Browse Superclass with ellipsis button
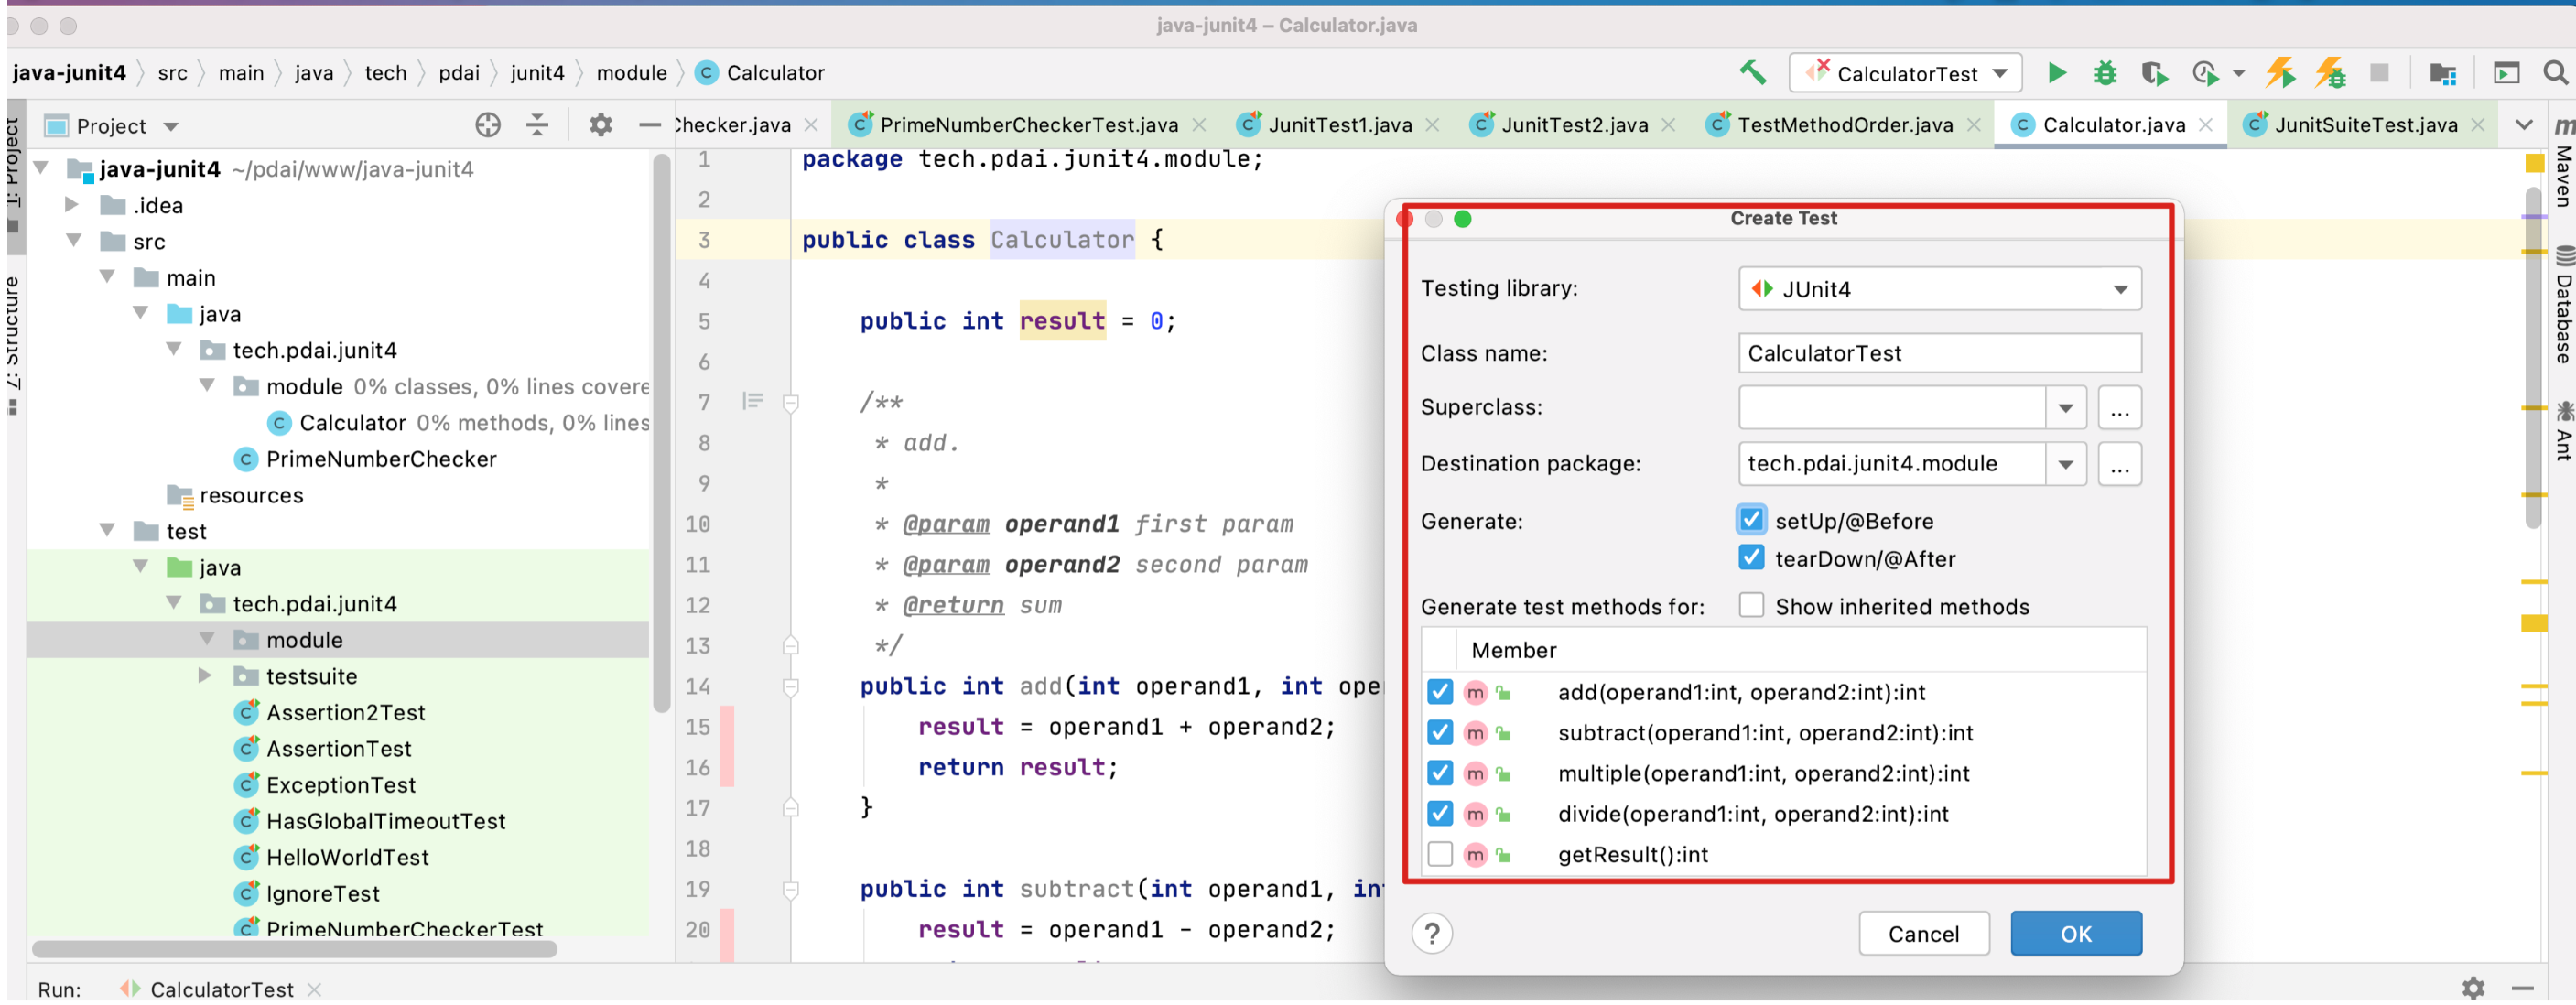 (2119, 408)
